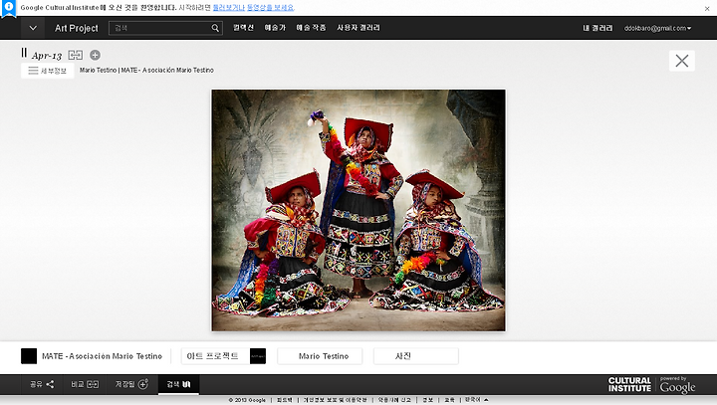Select the 검색 tab in bottom bar
The width and height of the screenshot is (717, 405).
[178, 384]
